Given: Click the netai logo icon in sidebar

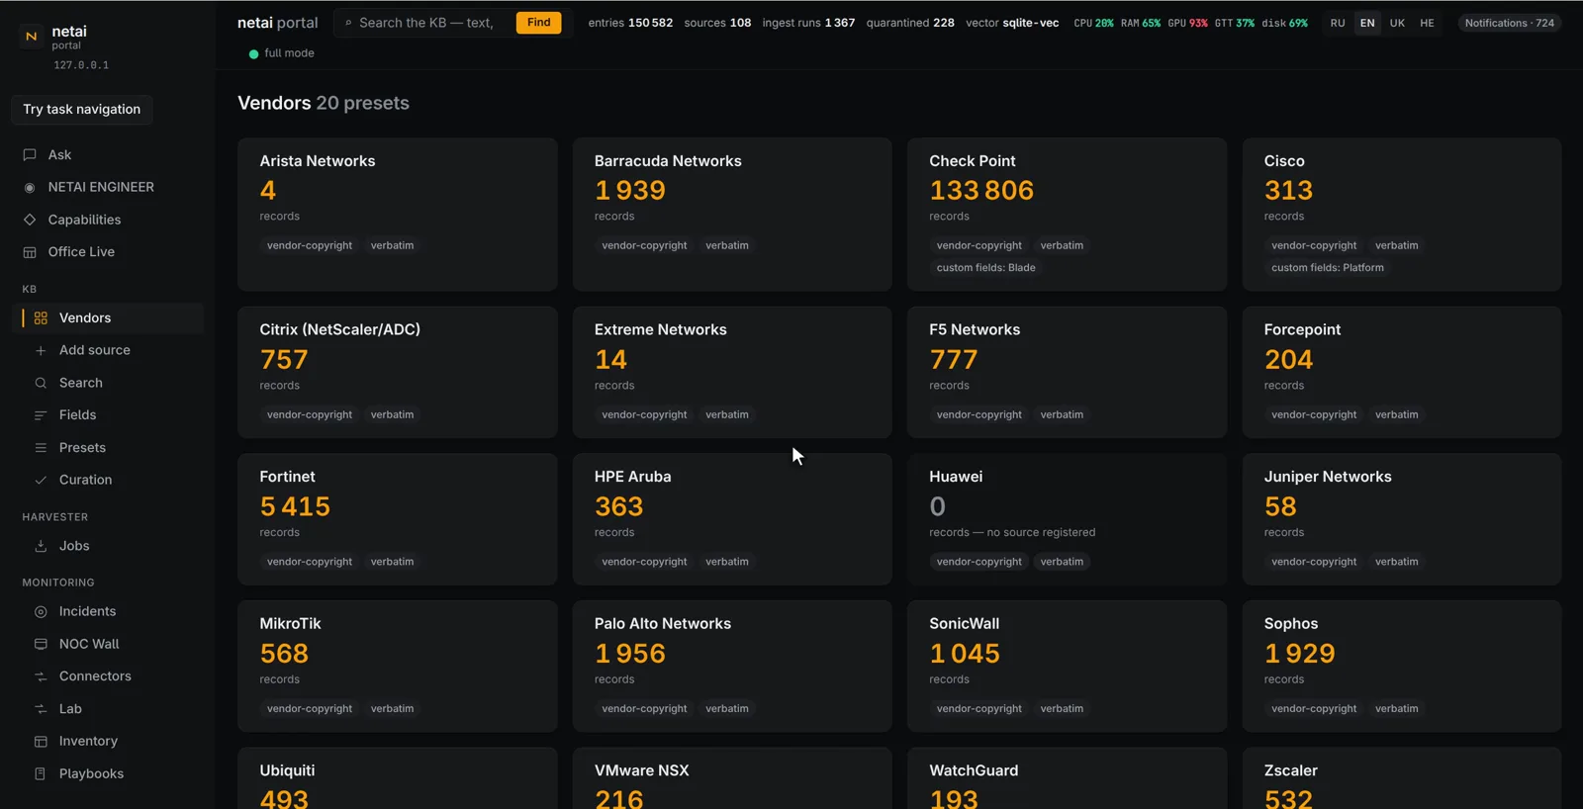Looking at the screenshot, I should 31,37.
